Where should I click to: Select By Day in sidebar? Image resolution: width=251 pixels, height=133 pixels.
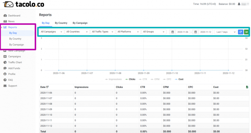13,33
